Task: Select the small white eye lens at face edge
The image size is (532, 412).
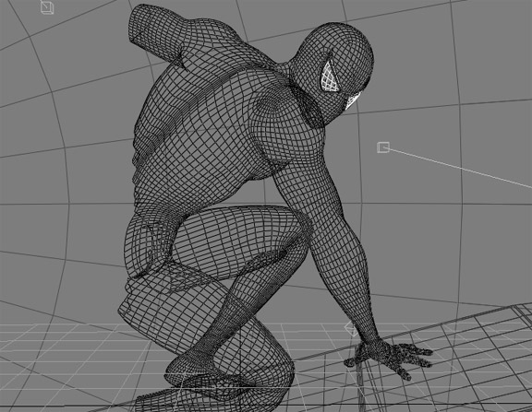Action: 352,101
